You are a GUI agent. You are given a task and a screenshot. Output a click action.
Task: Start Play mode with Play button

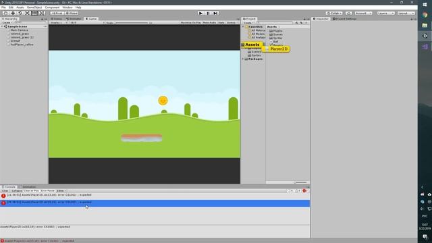coord(201,13)
